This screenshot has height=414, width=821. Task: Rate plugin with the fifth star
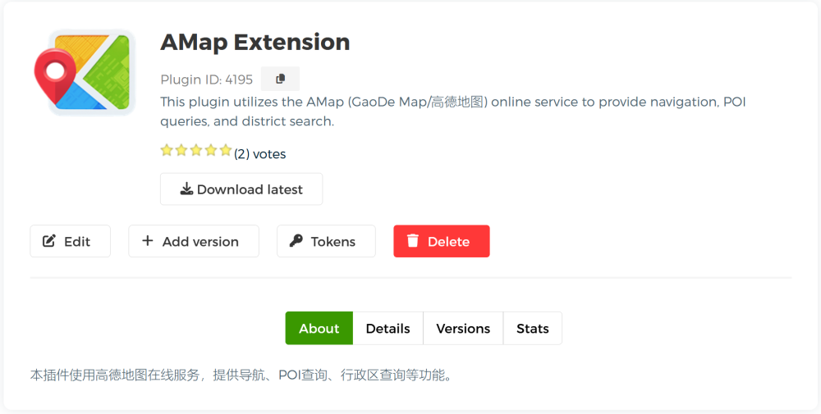tap(226, 151)
